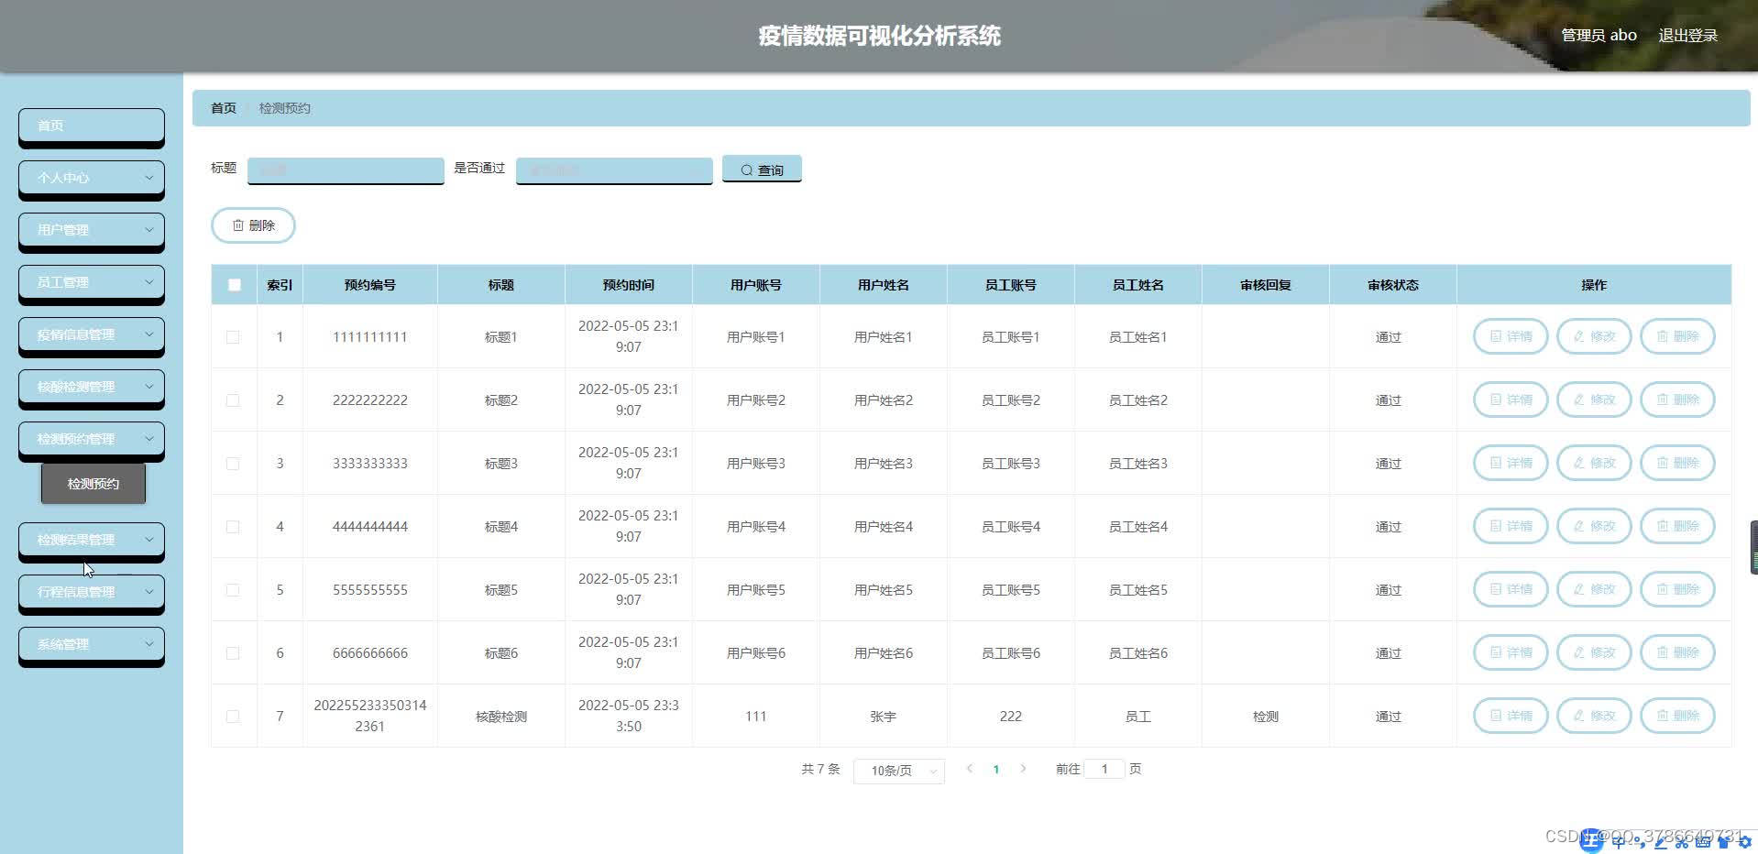Open 详情 for 标题4 row

click(1510, 526)
